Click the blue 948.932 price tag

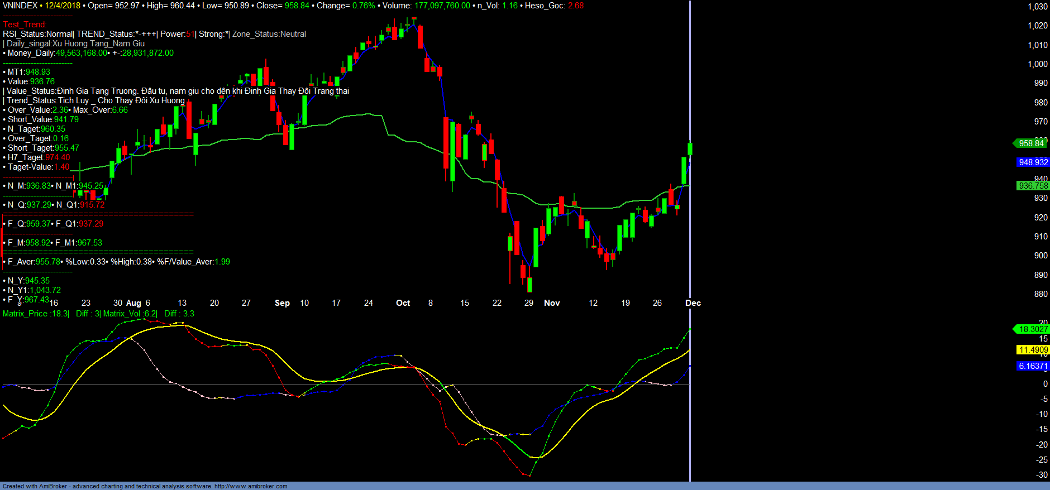click(x=1033, y=162)
